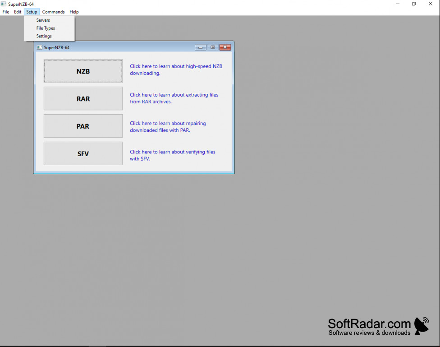The height and width of the screenshot is (347, 440).
Task: Minimize the inner SuperNZB-64 child window
Action: 200,47
